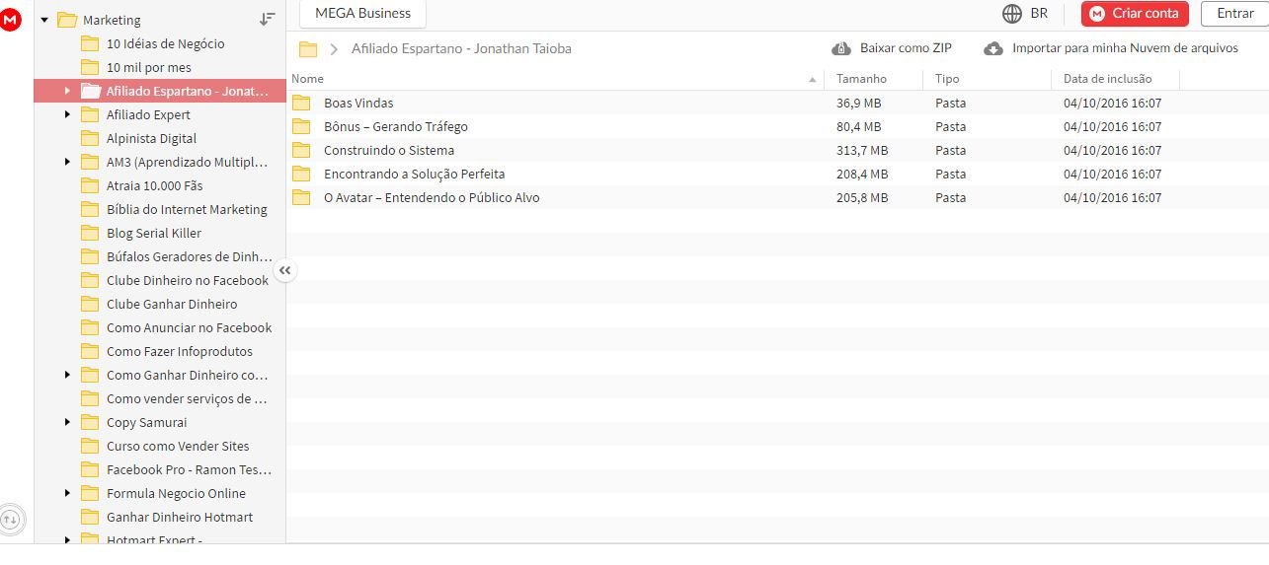1269x565 pixels.
Task: Click the Encontrando a Solução Perfeita folder icon
Action: (302, 174)
